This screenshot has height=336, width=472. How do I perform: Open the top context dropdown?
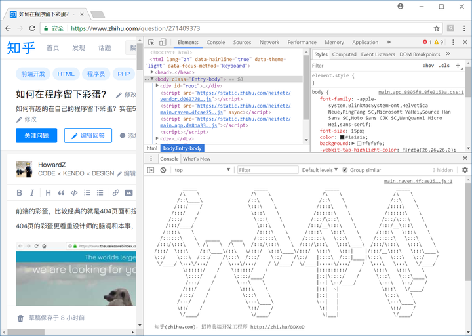point(202,170)
